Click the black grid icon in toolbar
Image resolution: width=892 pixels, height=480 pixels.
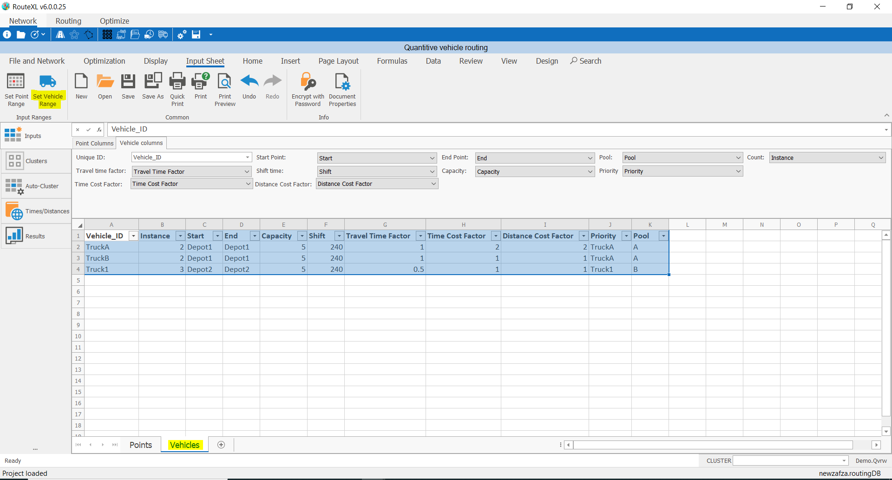click(107, 34)
